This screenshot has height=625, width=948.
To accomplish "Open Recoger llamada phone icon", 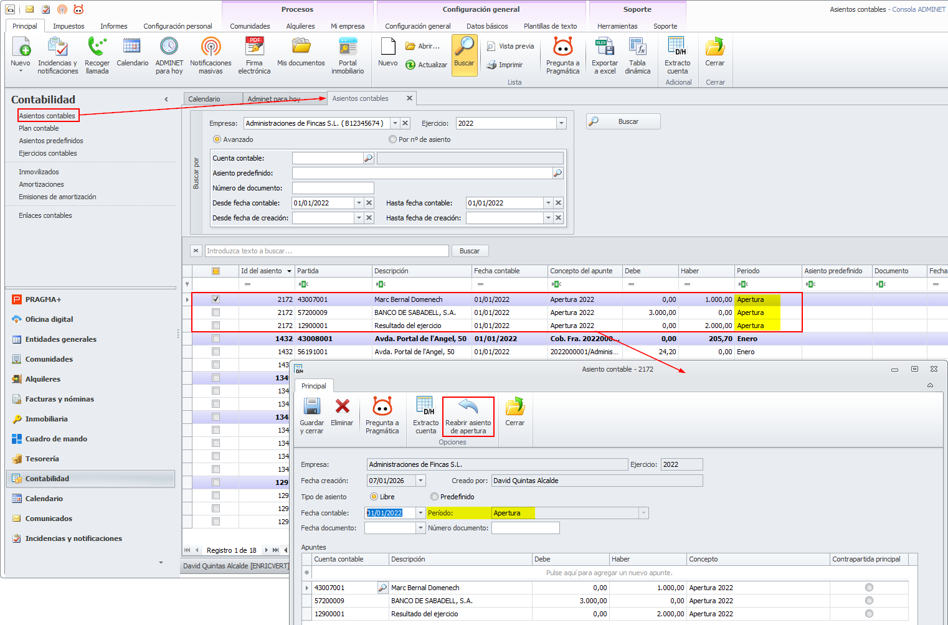I will pos(97,47).
